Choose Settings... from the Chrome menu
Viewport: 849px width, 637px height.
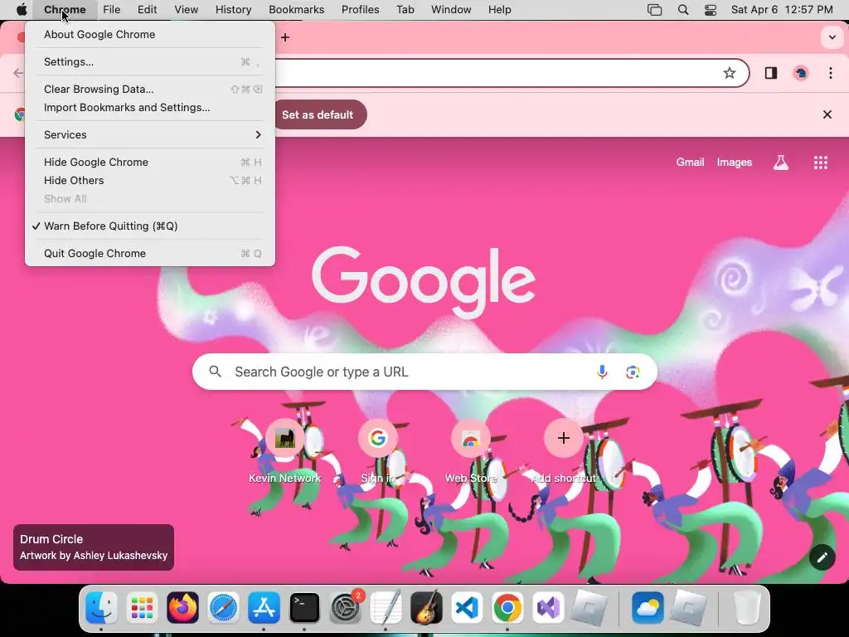[x=150, y=61]
